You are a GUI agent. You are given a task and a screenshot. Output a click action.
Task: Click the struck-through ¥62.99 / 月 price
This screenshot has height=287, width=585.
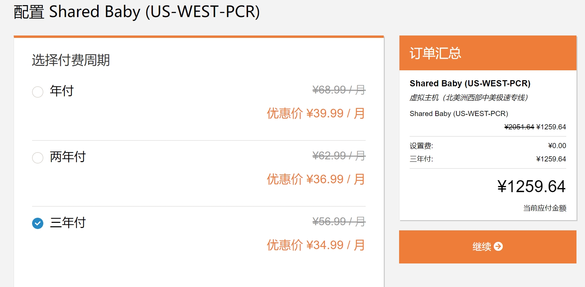339,156
